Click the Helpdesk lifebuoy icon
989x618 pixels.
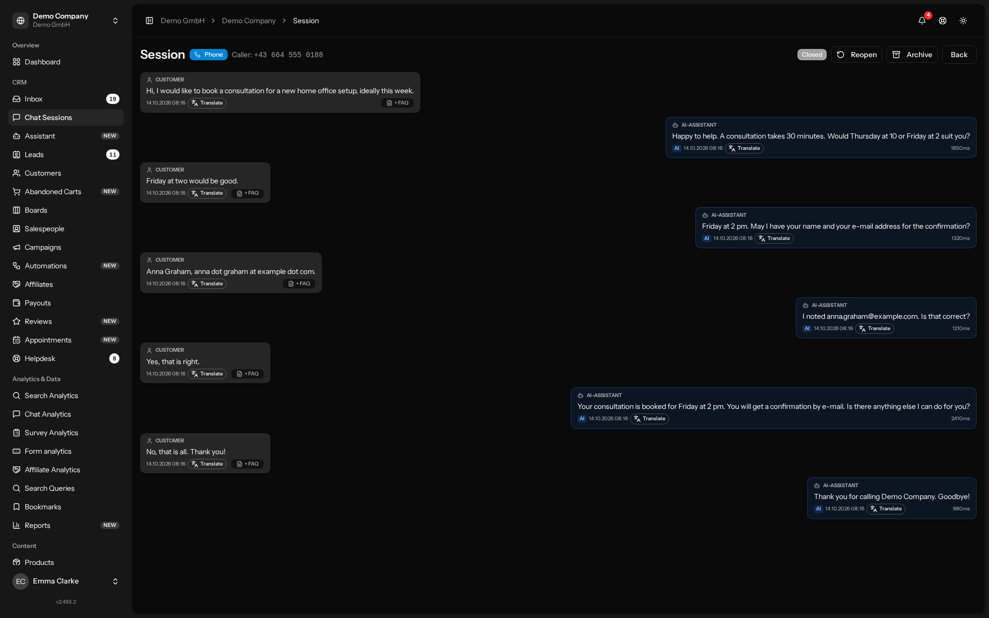tap(16, 358)
